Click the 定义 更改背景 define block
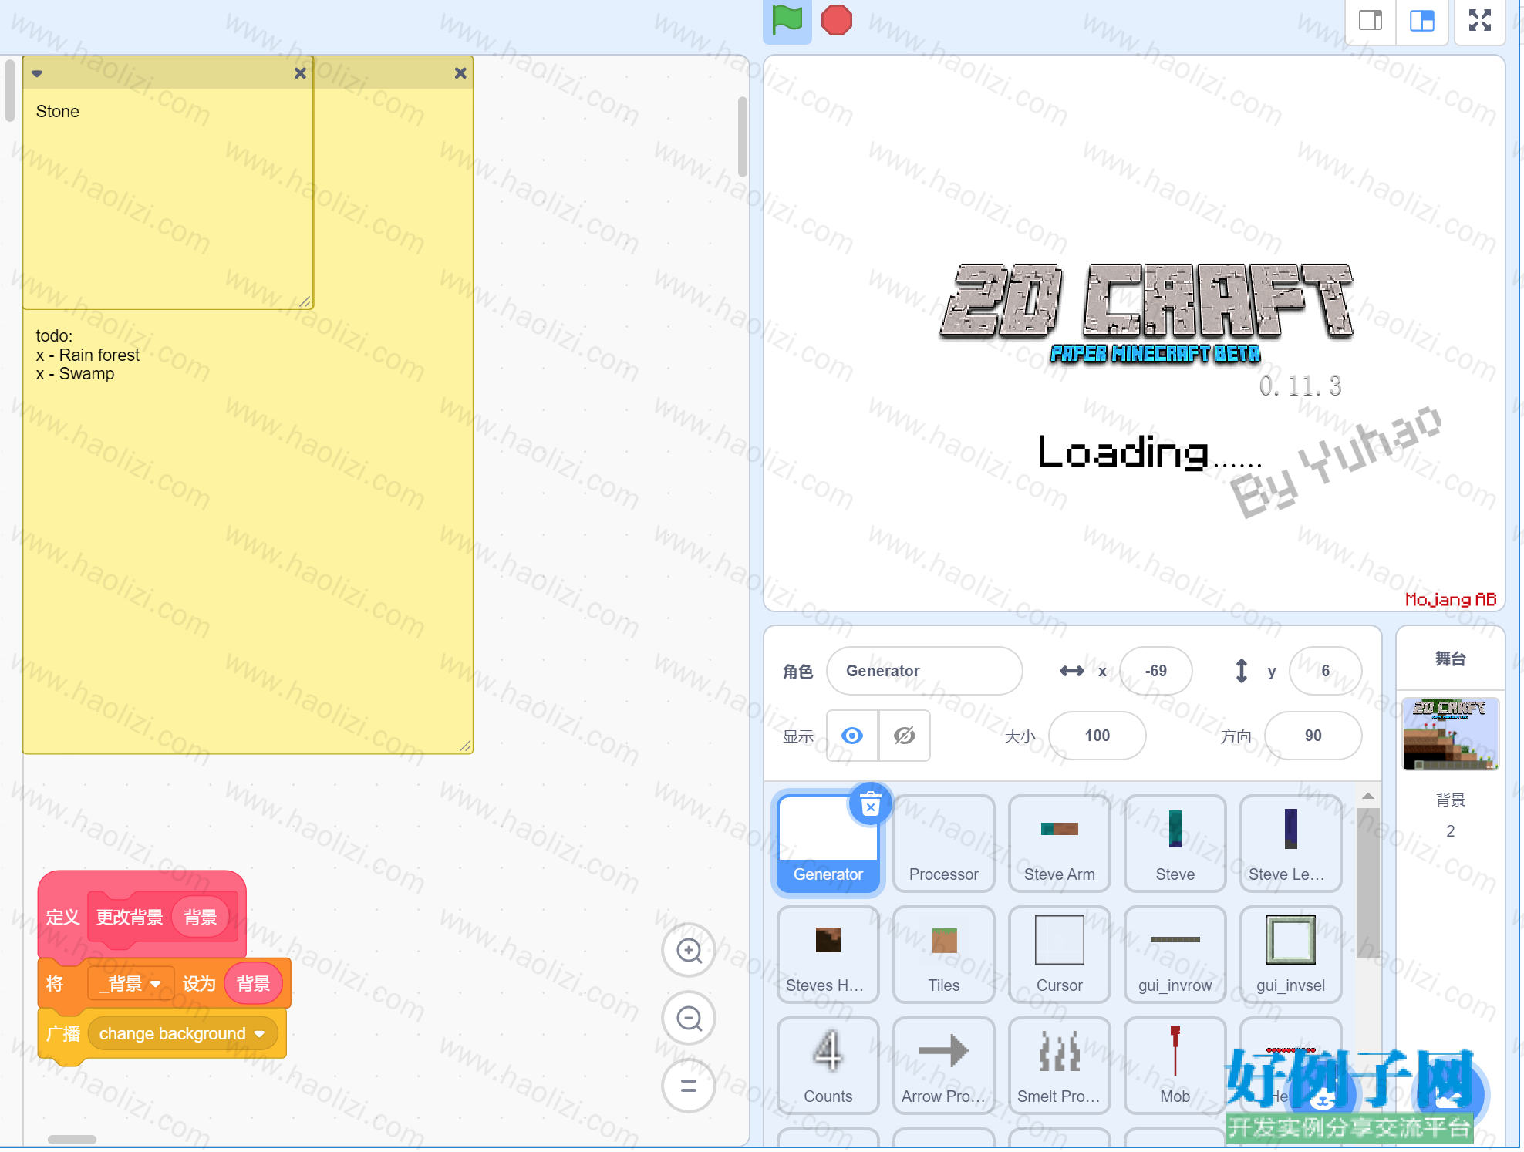The image size is (1524, 1152). tap(142, 917)
